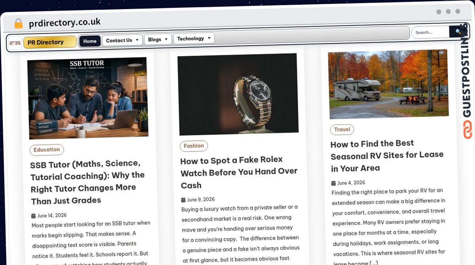Click the PR Directory logo icon
Screen dimensions: 475x265
click(x=15, y=43)
